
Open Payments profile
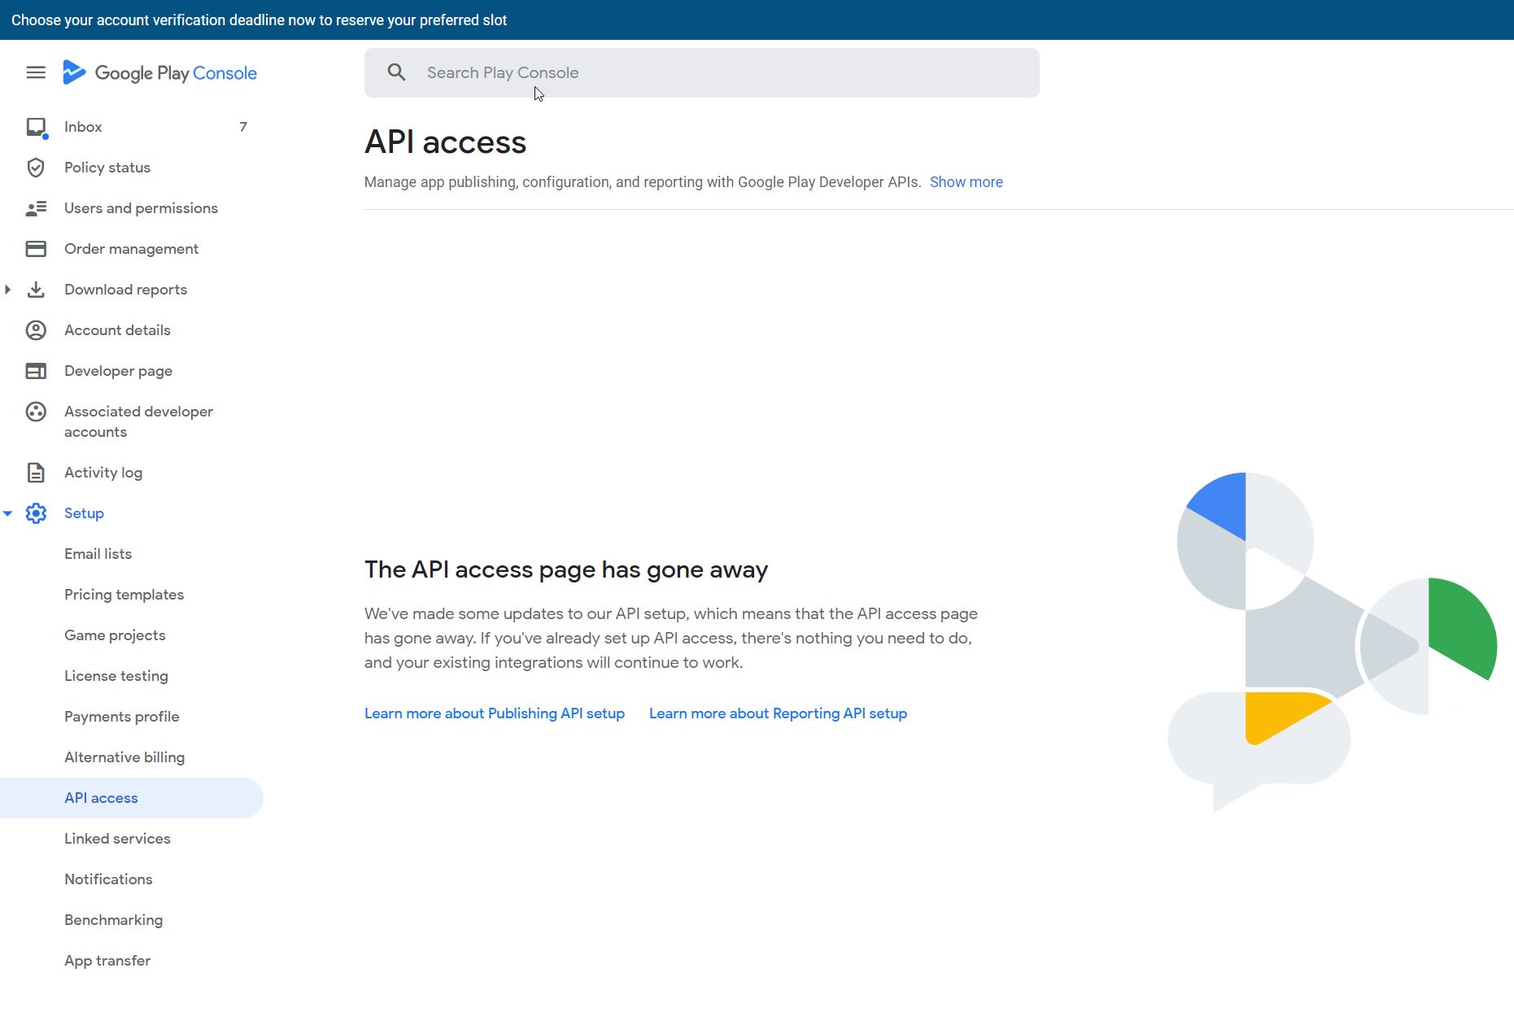121,717
